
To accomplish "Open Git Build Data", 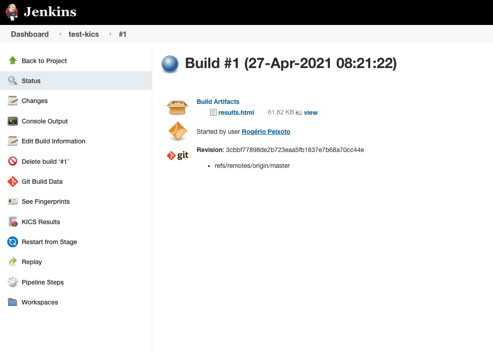I will click(x=42, y=181).
